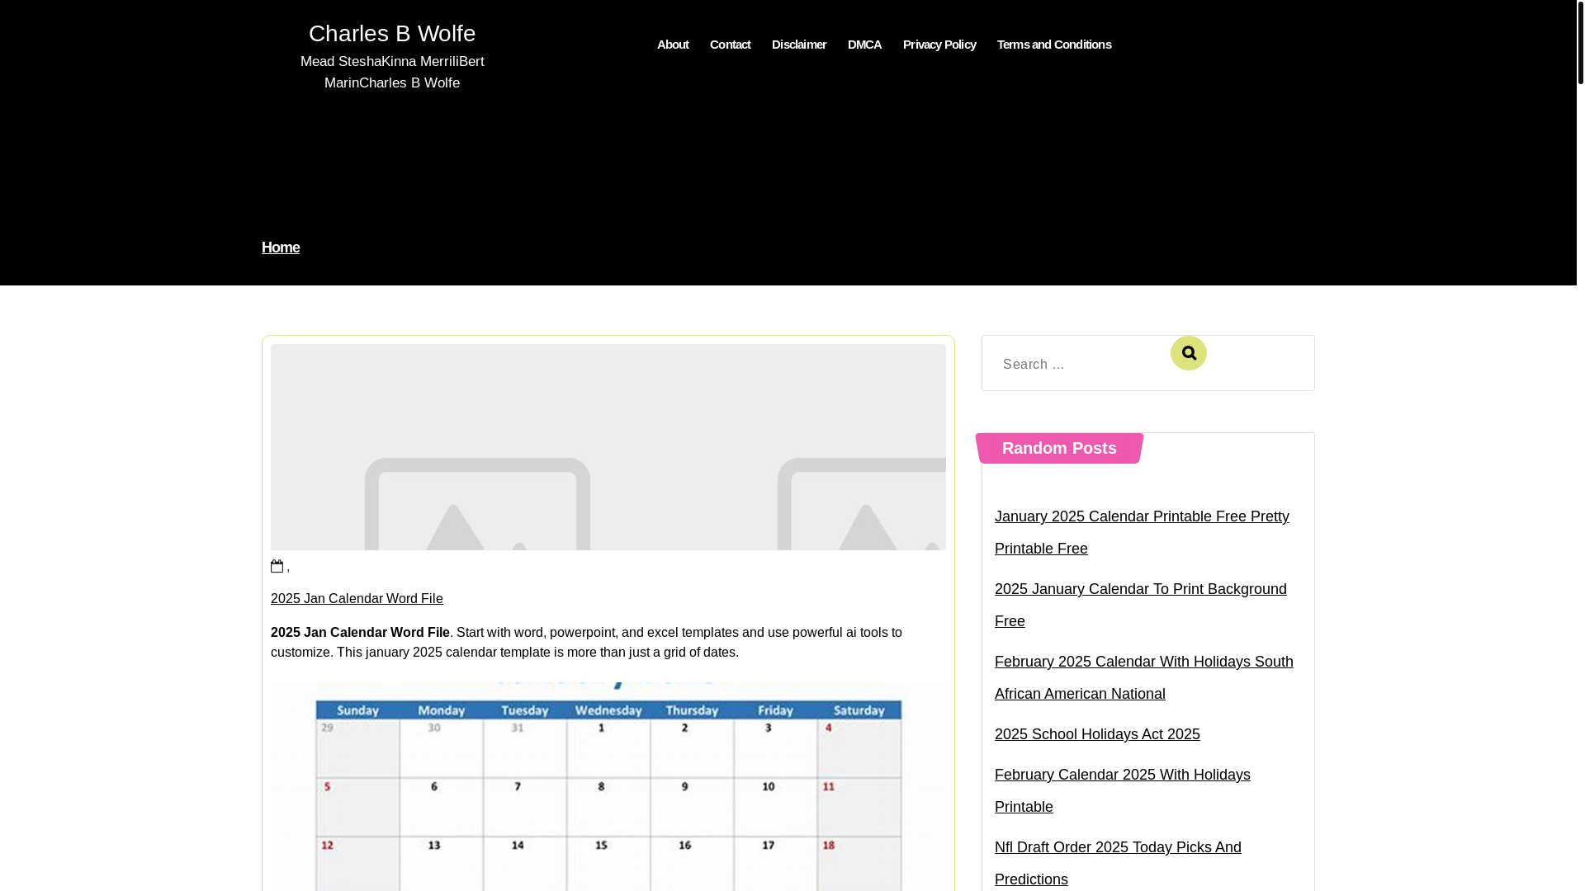Image resolution: width=1585 pixels, height=891 pixels.
Task: Open the Contact page
Action: [x=730, y=45]
